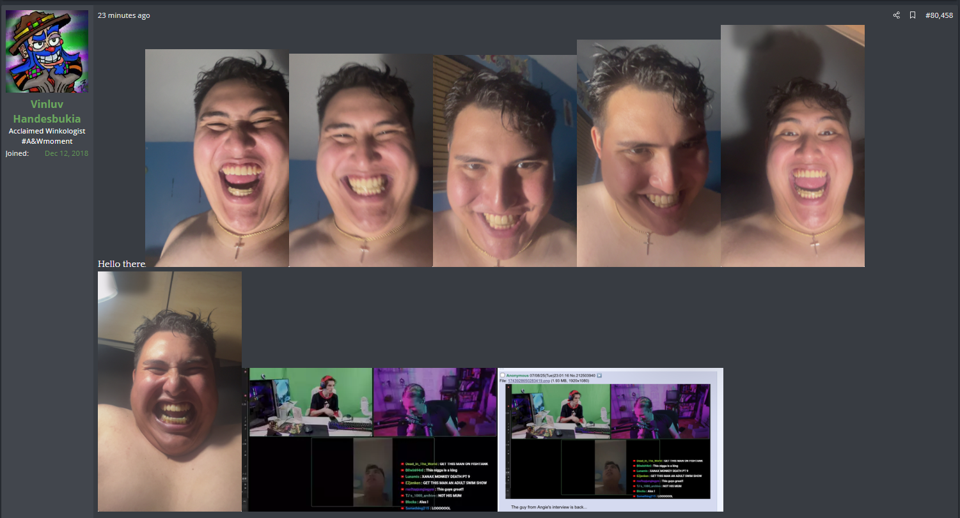
Task: Open post number #80,458 permalink
Action: pyautogui.click(x=939, y=15)
